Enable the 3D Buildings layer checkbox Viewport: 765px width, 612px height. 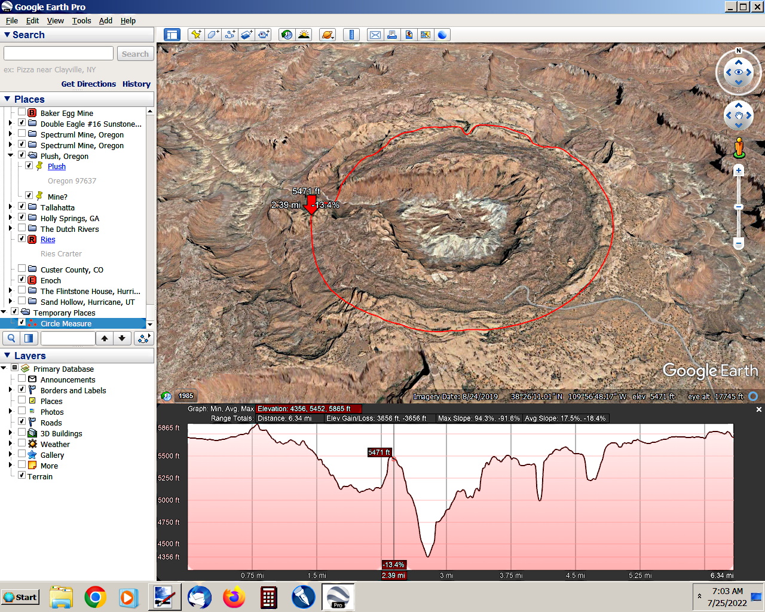(x=22, y=432)
